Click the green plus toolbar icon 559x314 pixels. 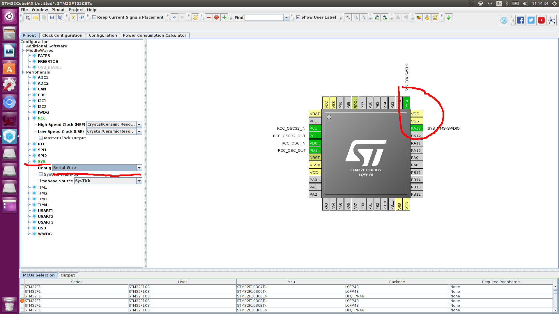coord(224,17)
